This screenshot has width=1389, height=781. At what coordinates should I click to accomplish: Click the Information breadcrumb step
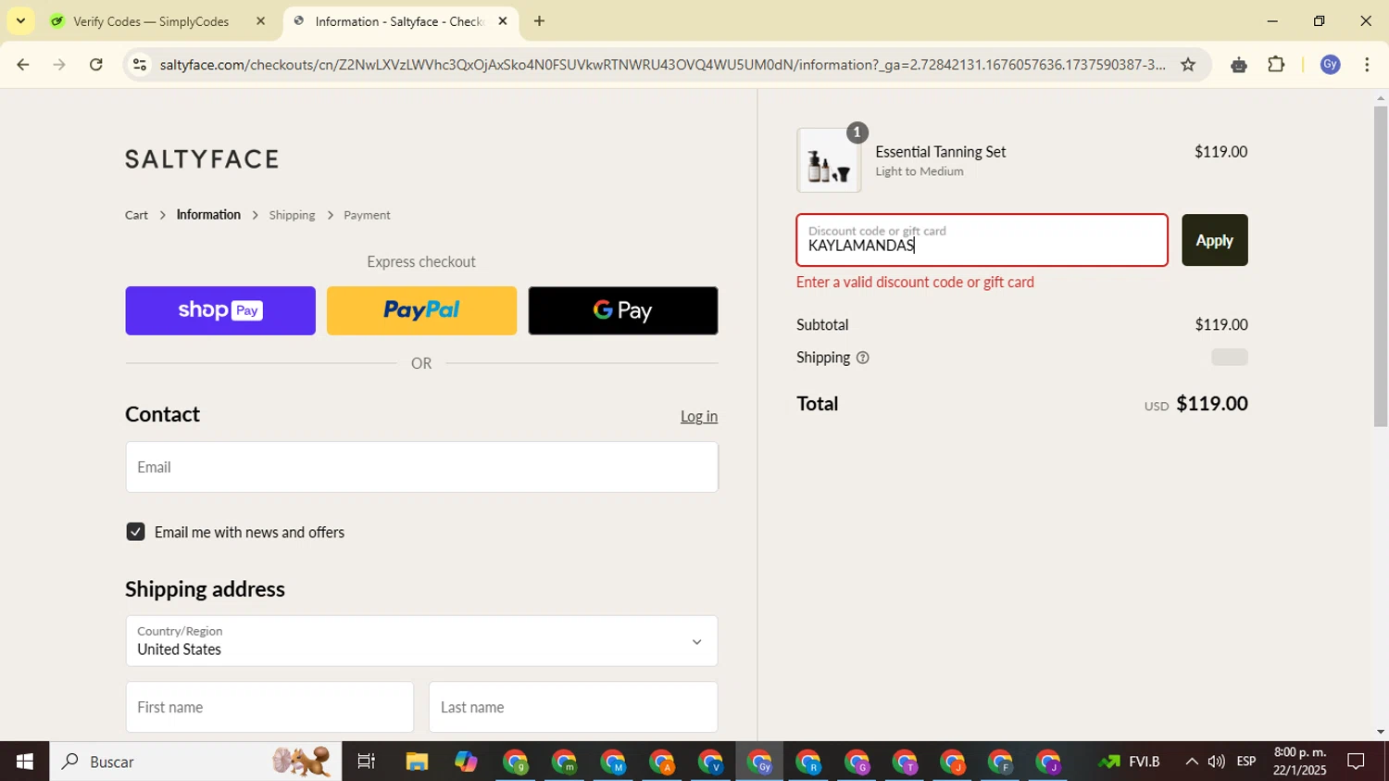coord(208,215)
